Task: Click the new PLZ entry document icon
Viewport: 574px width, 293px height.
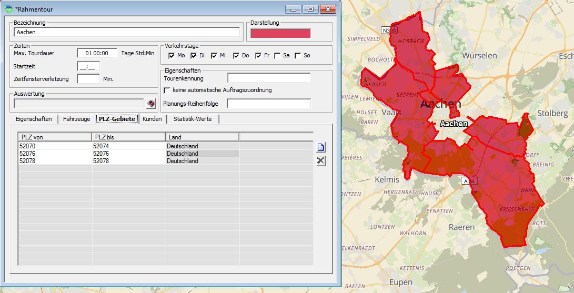Action: click(320, 148)
